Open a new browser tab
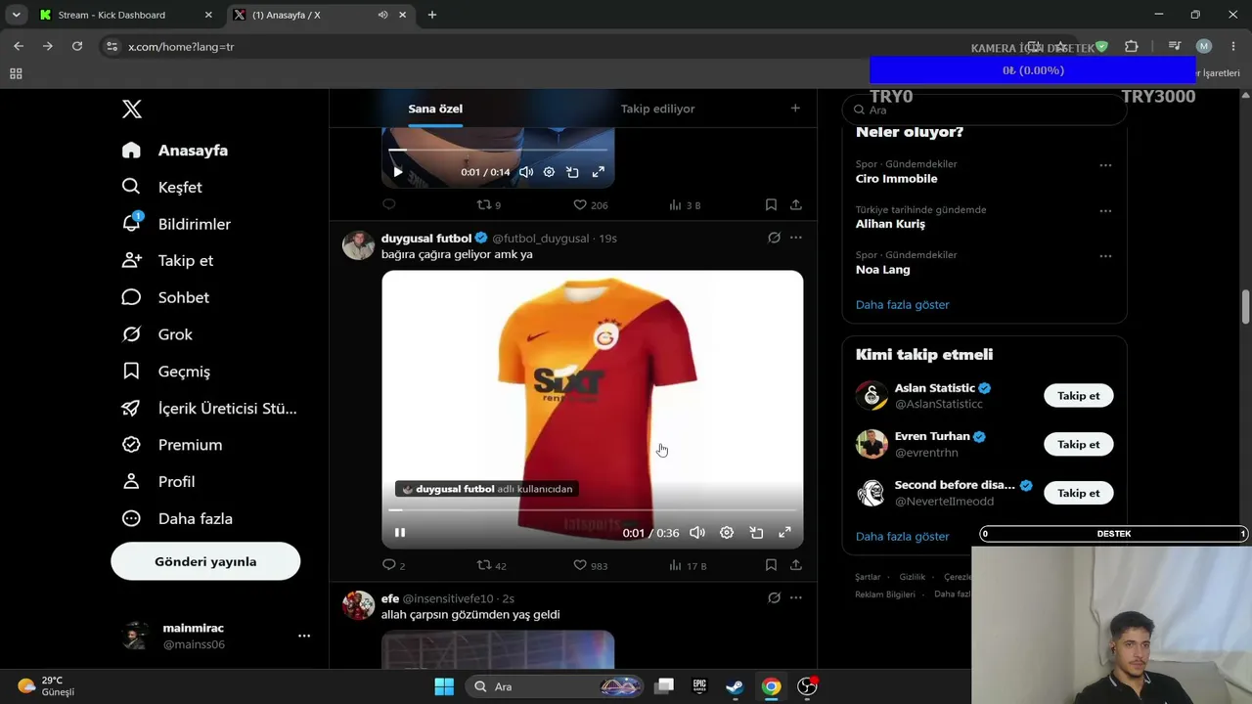The image size is (1252, 704). [432, 15]
